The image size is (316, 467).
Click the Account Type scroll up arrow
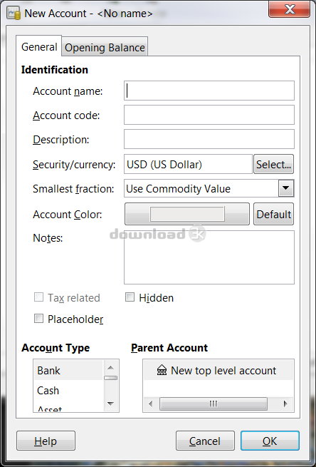click(x=111, y=368)
